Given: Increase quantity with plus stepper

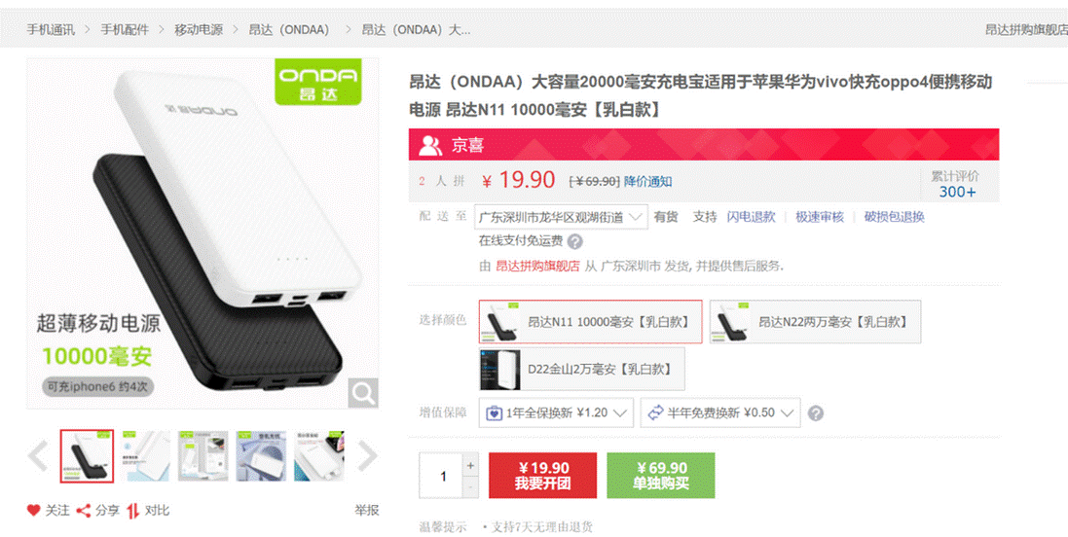Looking at the screenshot, I should (470, 466).
